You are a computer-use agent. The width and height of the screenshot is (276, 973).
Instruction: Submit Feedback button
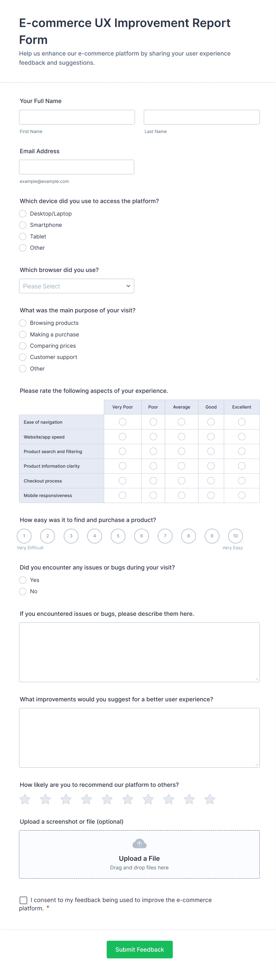pos(139,949)
